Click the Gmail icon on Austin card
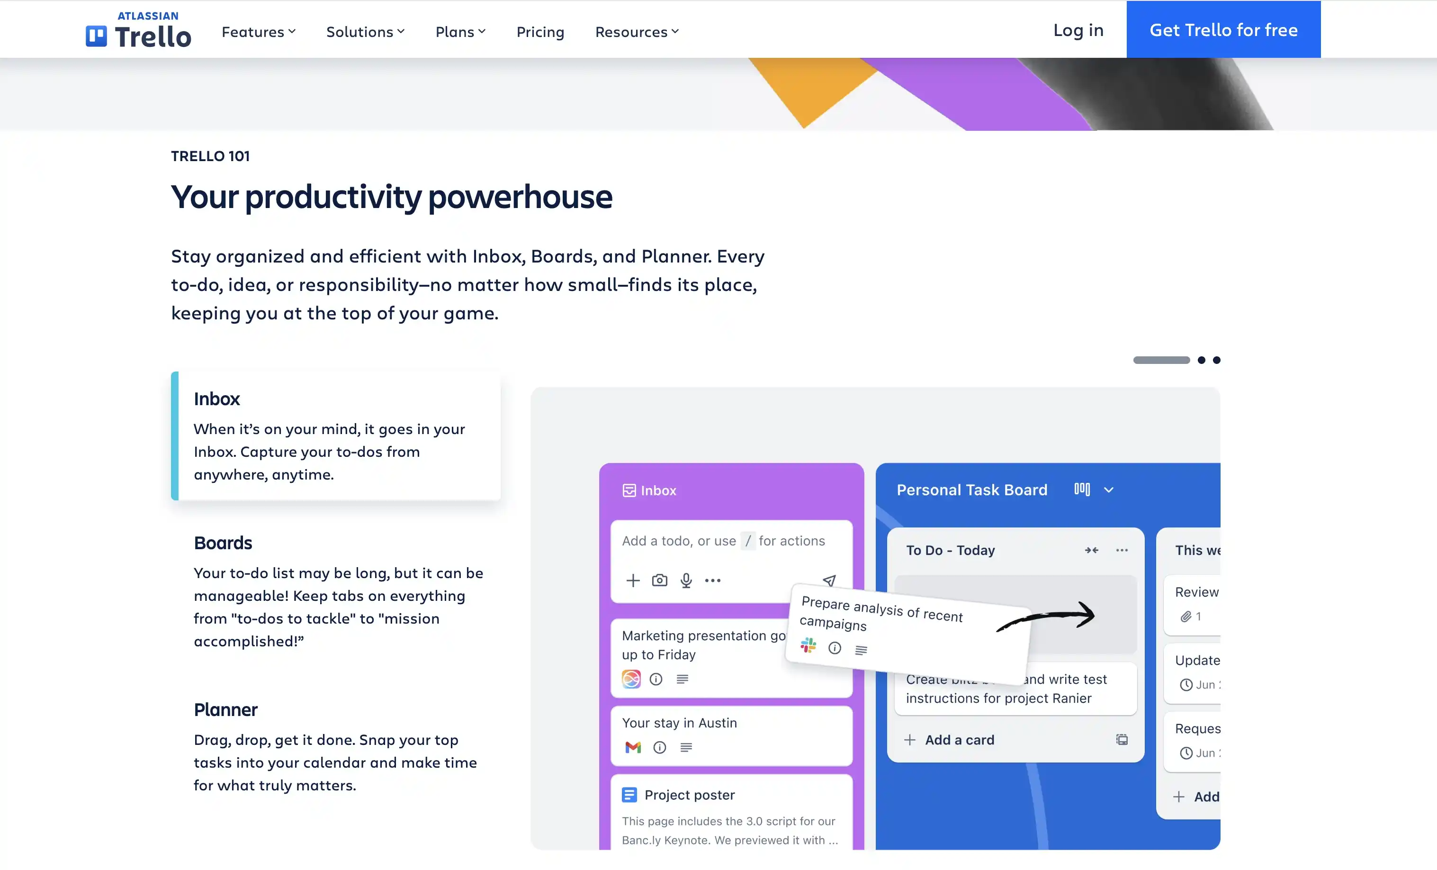 point(633,747)
